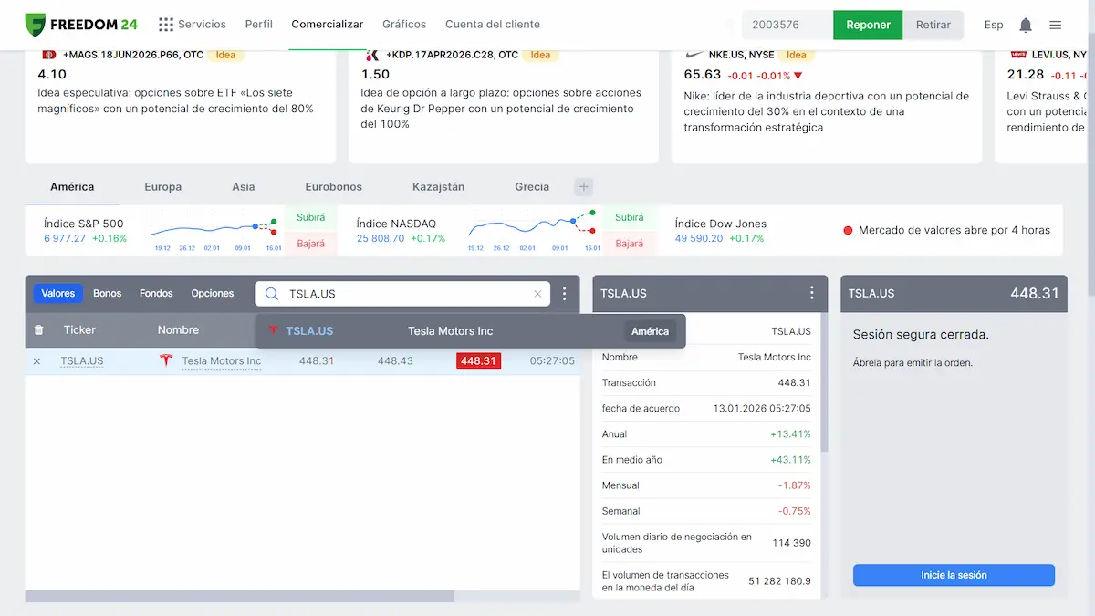
Task: Open the Servicios dropdown menu
Action: (193, 25)
